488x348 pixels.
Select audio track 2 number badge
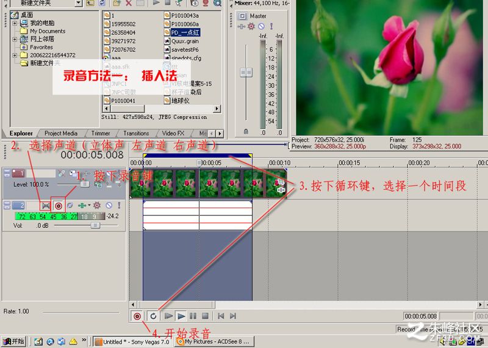click(x=18, y=205)
